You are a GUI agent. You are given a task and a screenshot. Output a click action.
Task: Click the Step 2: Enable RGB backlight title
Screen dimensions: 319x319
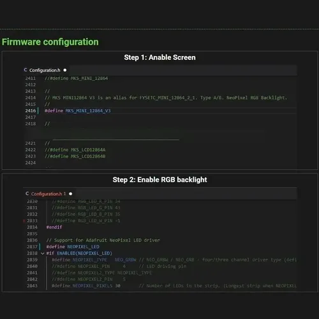click(x=159, y=180)
